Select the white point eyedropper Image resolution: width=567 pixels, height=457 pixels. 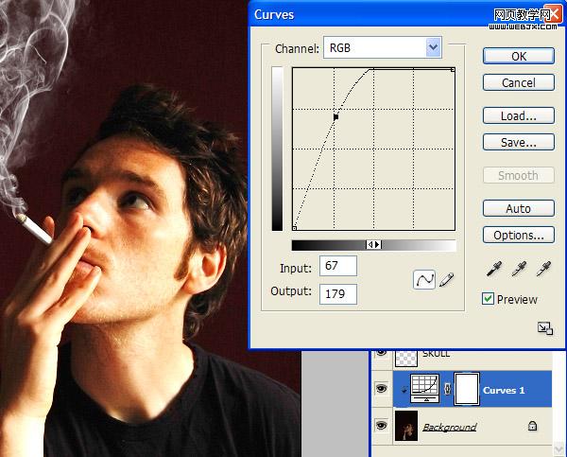543,269
